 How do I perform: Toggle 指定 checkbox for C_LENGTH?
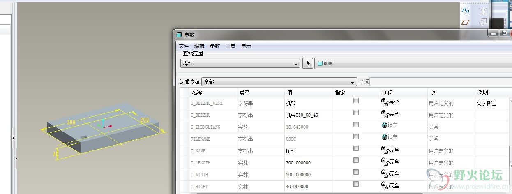point(356,160)
